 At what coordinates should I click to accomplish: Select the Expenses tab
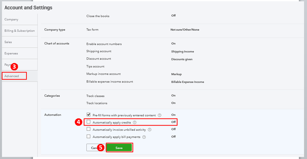pos(11,53)
